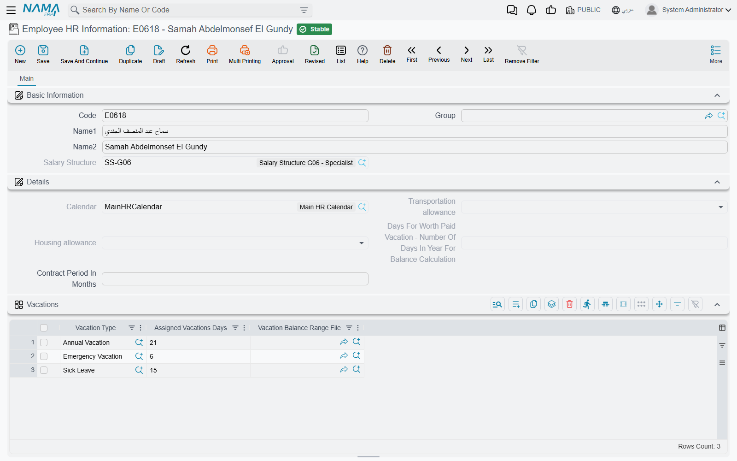Click the vacations grid search icon
The image size is (737, 461).
[498, 304]
